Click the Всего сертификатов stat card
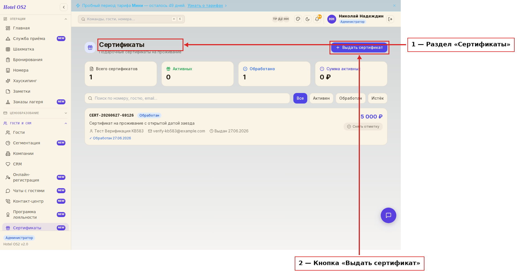Screen dimensions: 521x277 pos(121,74)
